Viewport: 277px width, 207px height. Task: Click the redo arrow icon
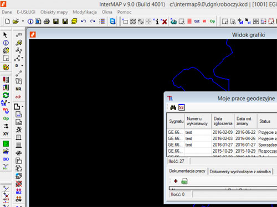click(93, 22)
